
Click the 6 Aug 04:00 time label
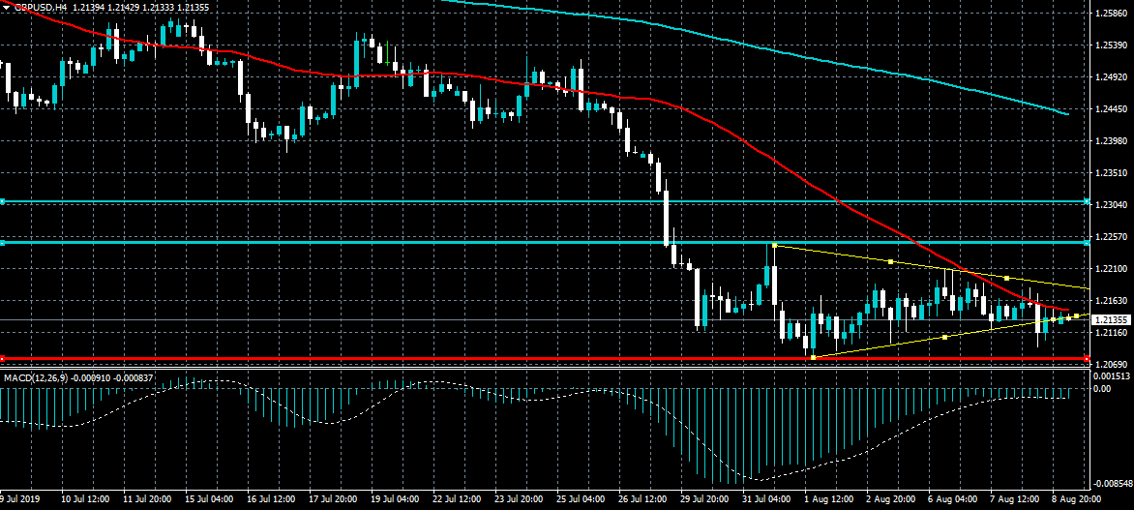point(954,499)
